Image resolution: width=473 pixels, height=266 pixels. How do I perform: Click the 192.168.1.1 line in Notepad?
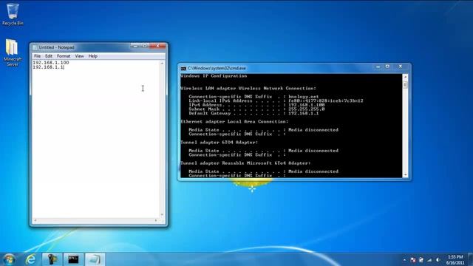click(48, 67)
